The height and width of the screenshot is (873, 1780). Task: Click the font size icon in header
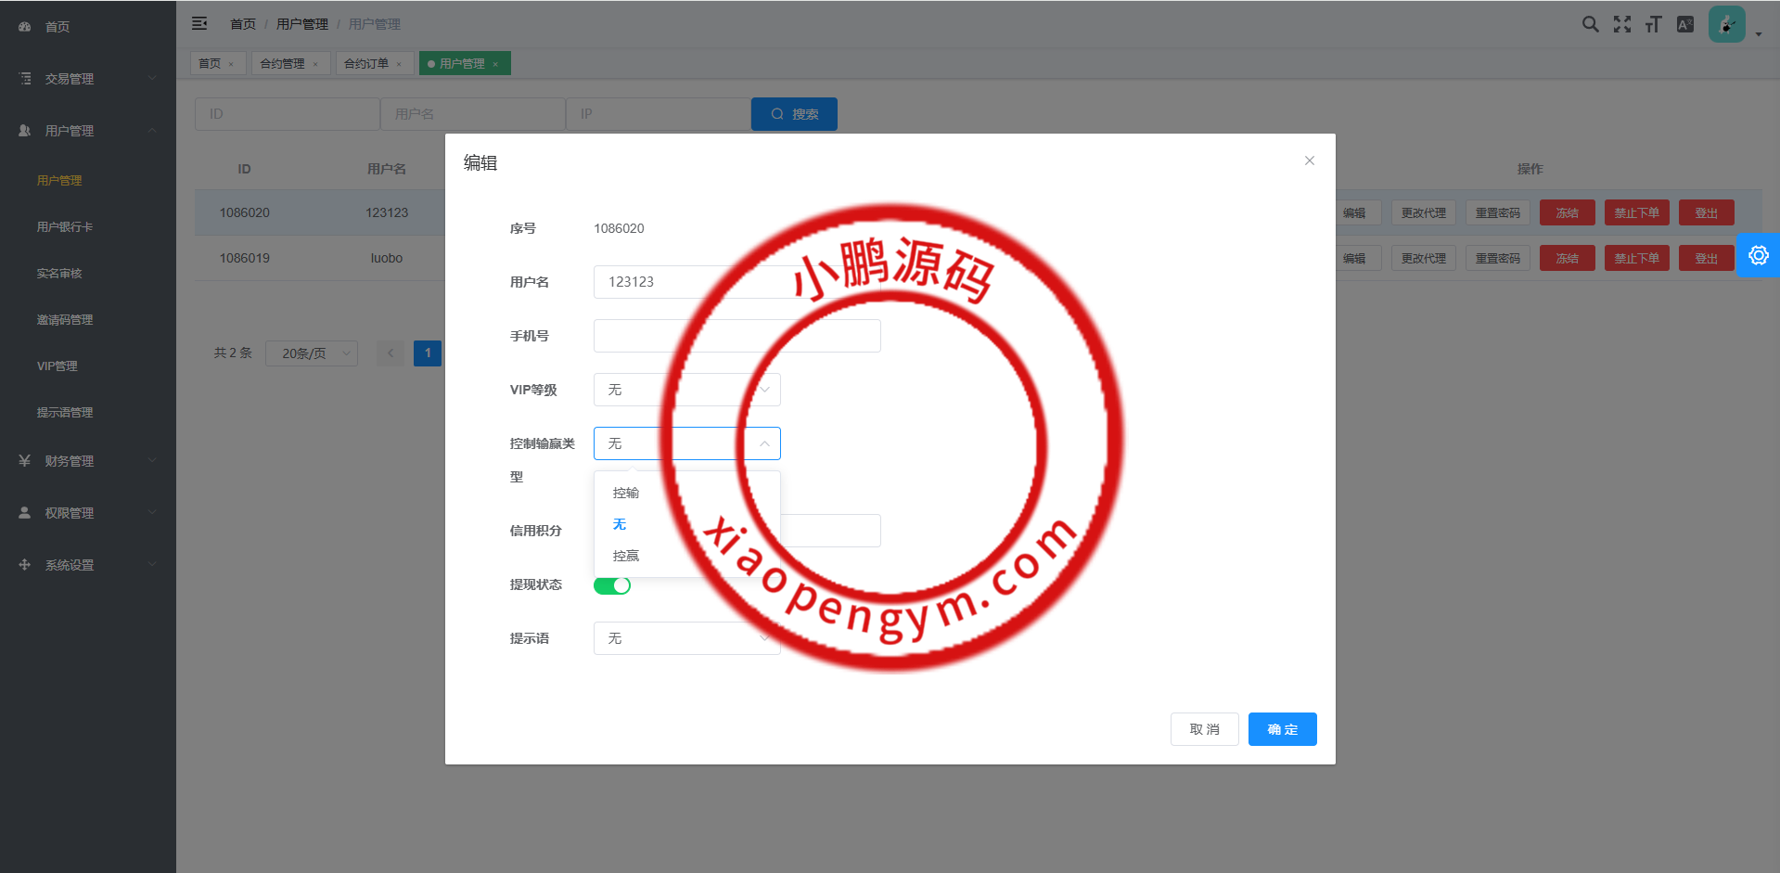point(1653,24)
